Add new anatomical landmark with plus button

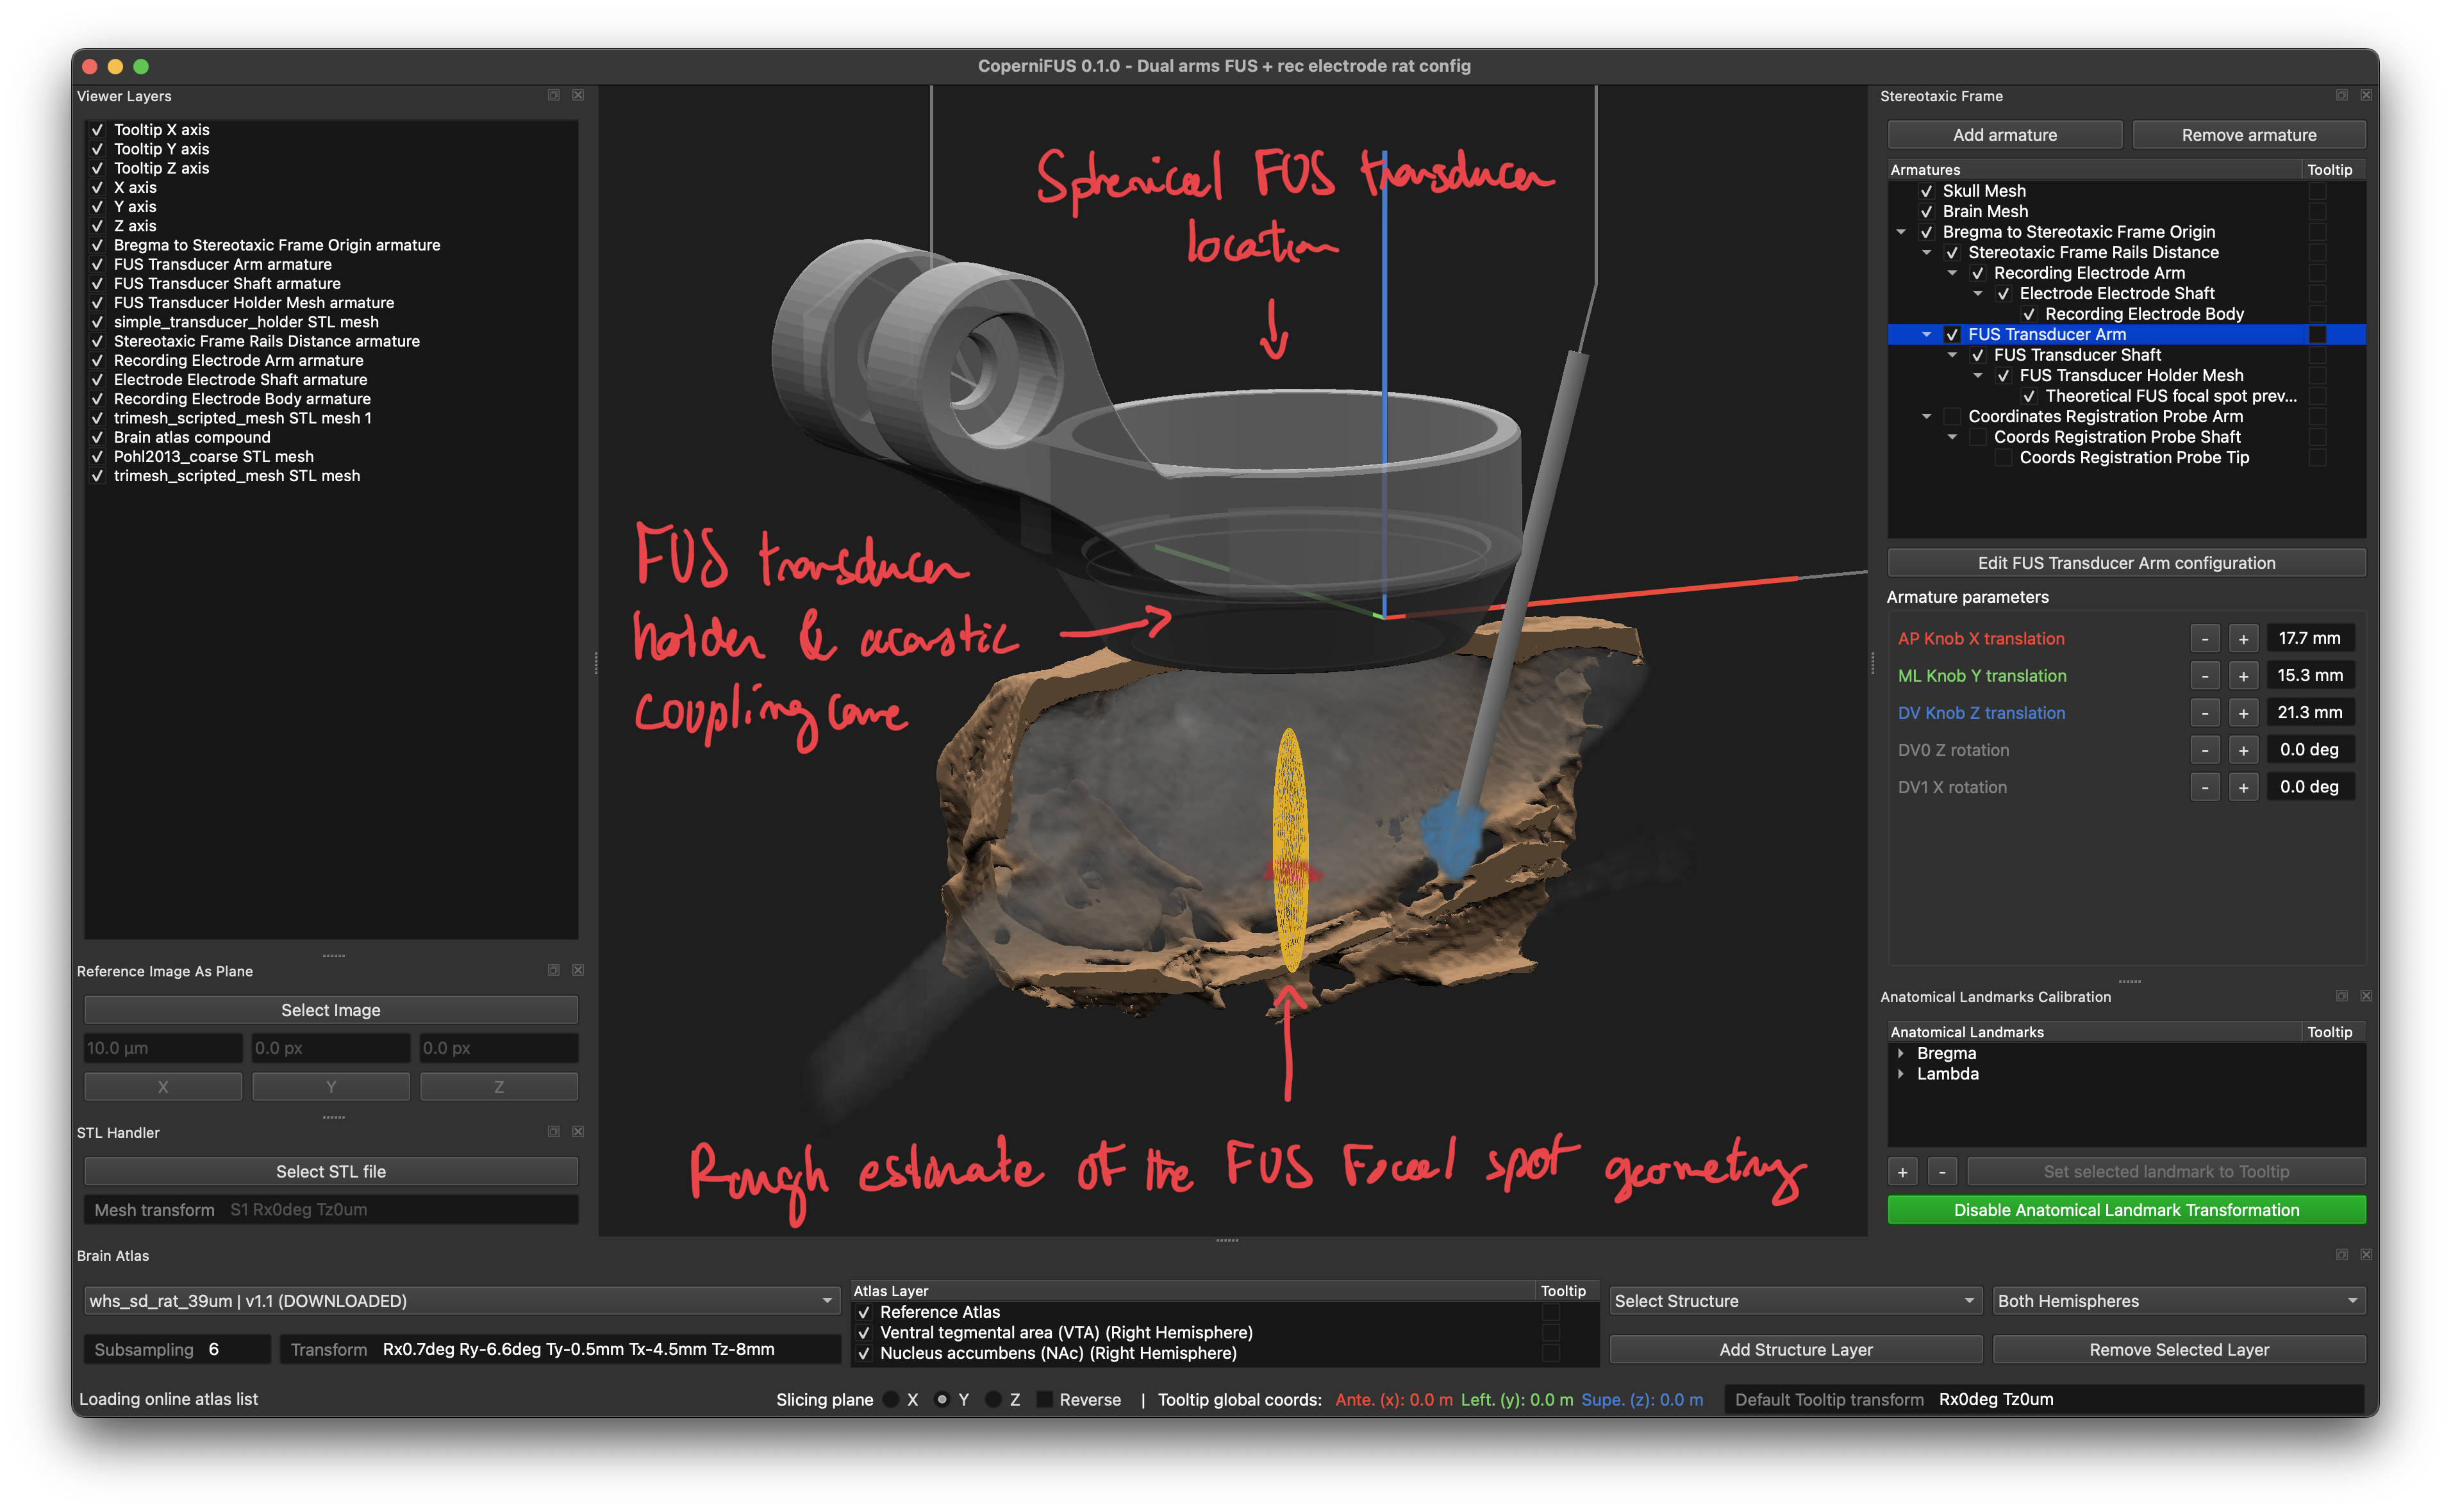[1903, 1172]
